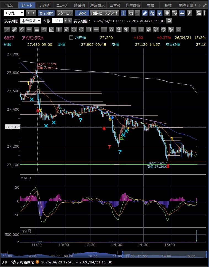Expand the 本数 count dropdown arrow
The height and width of the screenshot is (267, 209).
pyautogui.click(x=65, y=21)
